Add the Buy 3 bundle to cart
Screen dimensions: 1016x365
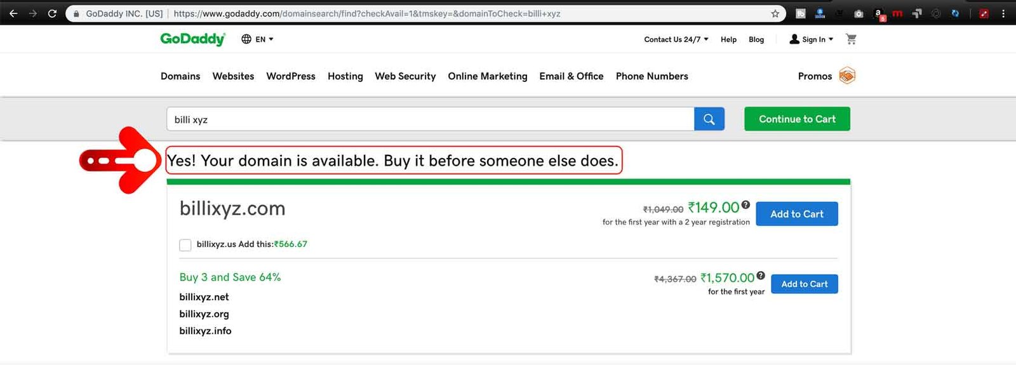click(x=805, y=284)
